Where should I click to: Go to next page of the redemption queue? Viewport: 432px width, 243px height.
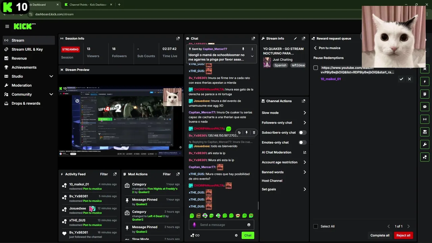tap(408, 226)
